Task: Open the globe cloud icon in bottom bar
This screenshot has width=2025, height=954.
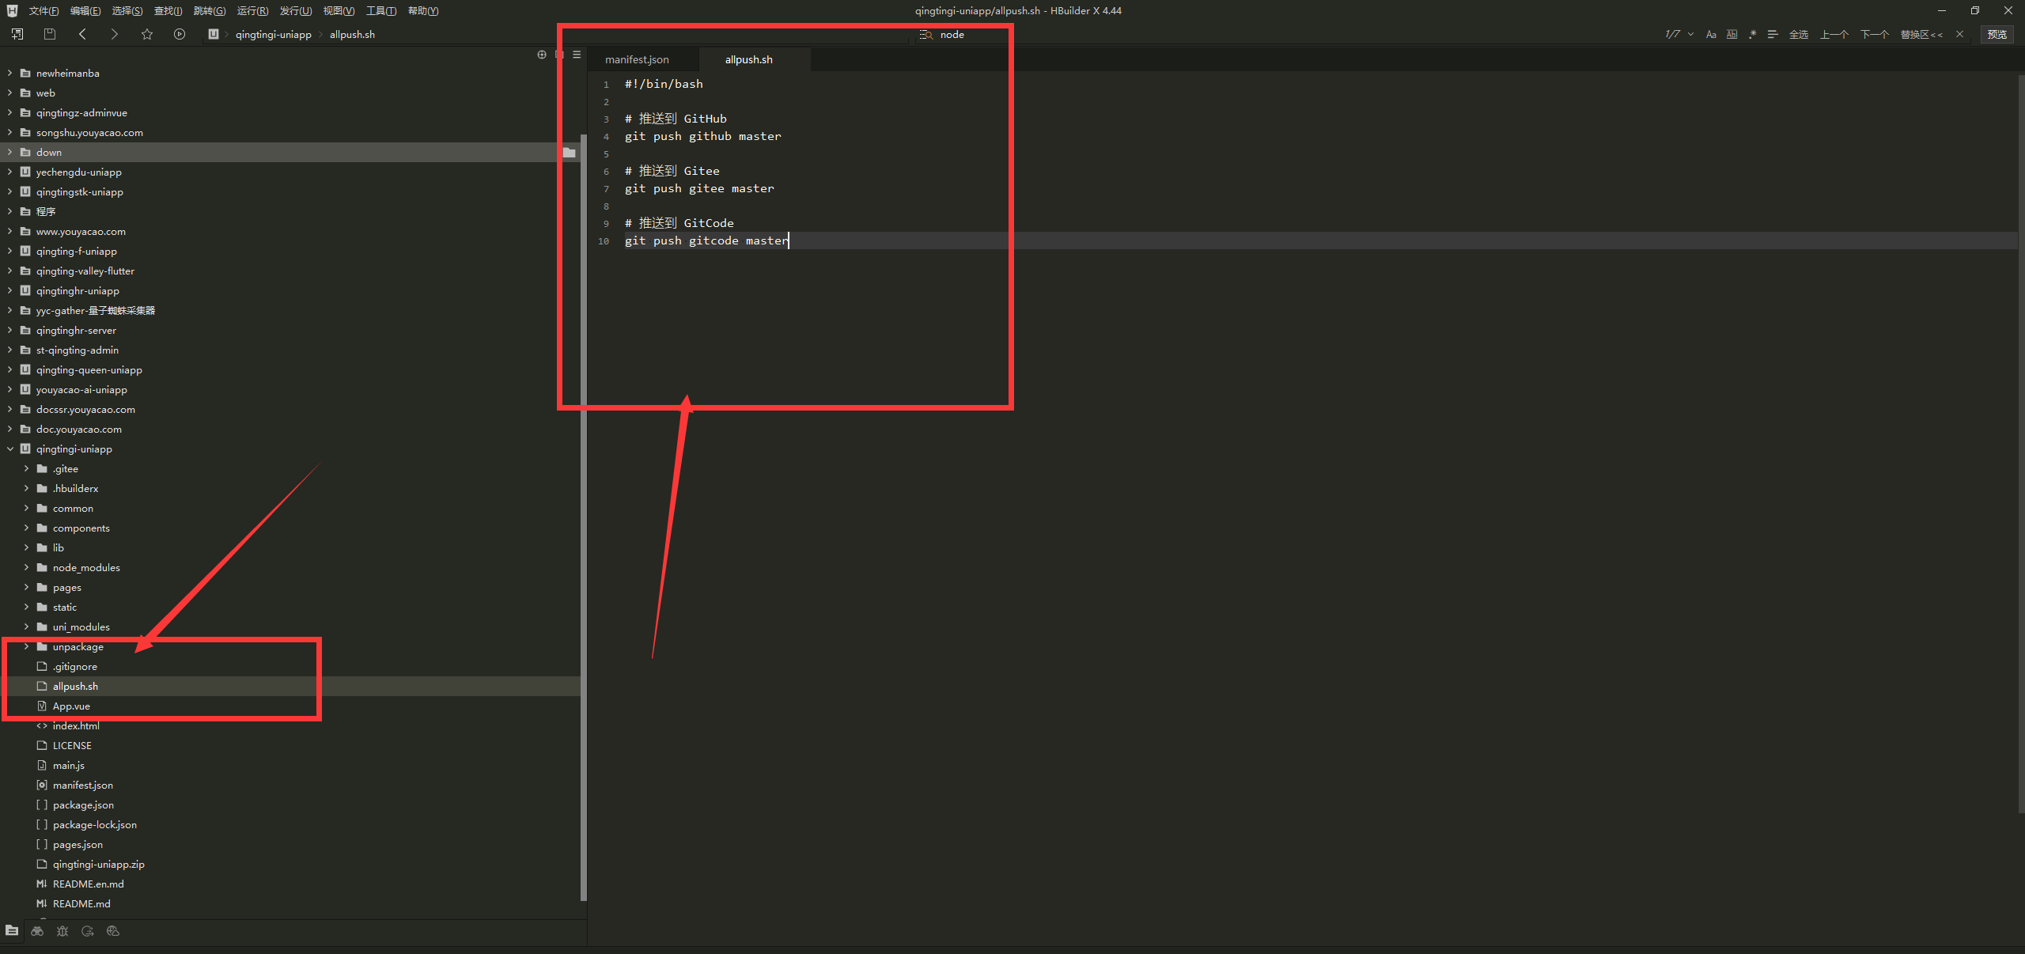Action: [113, 931]
